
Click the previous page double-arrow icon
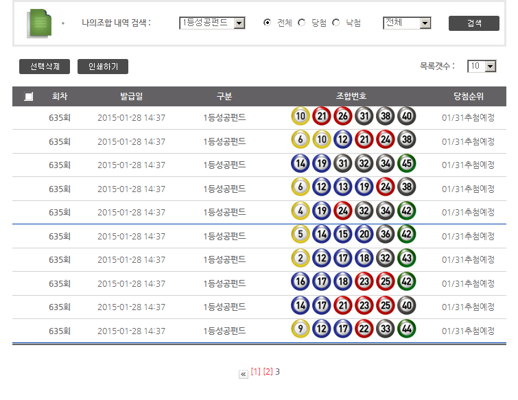point(243,374)
